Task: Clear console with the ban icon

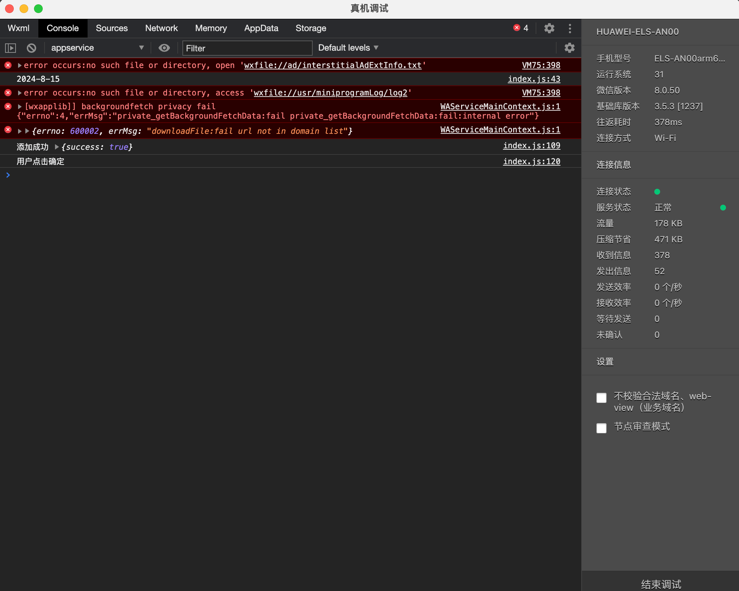Action: [x=31, y=48]
